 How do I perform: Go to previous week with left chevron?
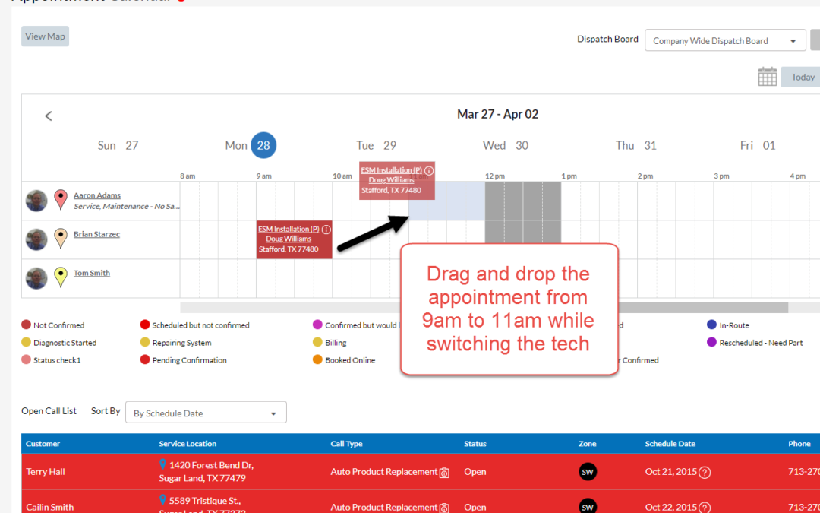[49, 116]
